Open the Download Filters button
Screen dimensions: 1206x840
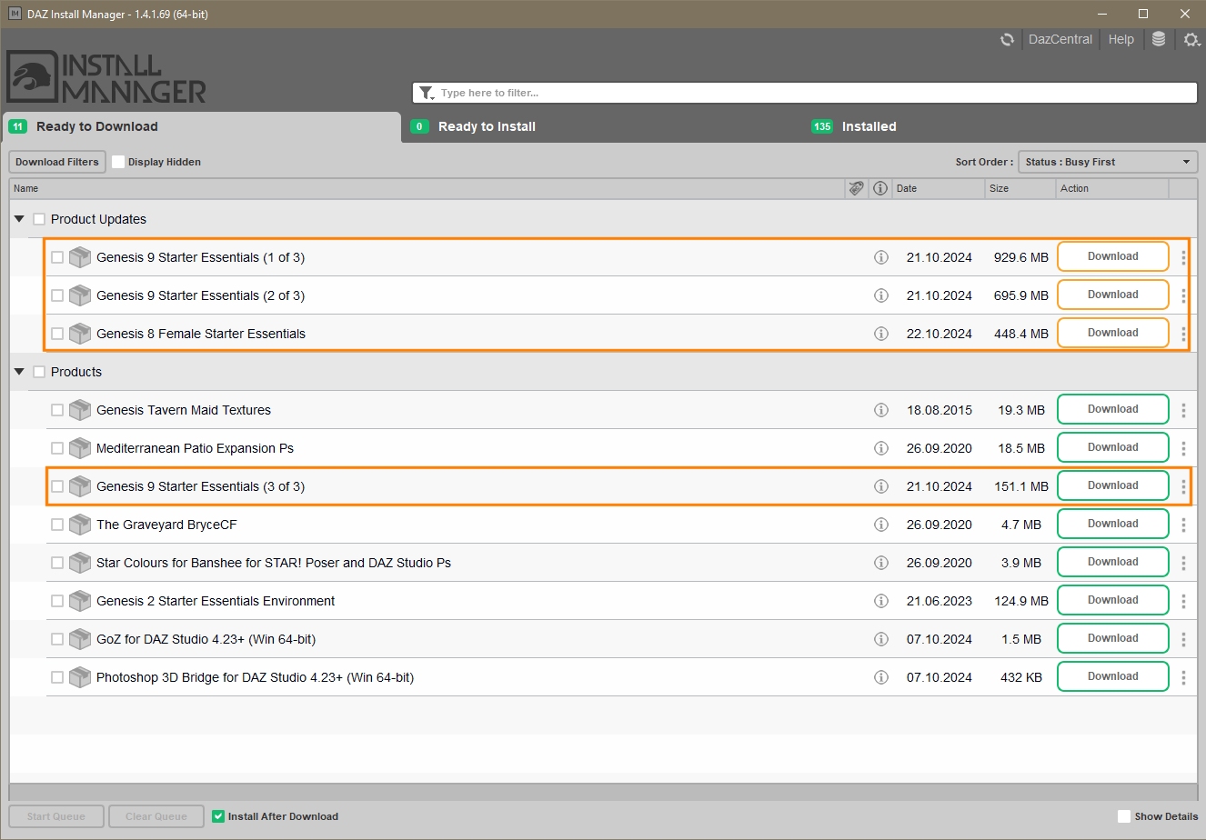pyautogui.click(x=57, y=162)
